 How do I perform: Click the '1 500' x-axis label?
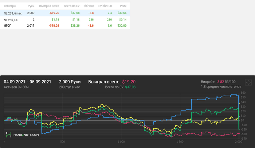coord(180,142)
